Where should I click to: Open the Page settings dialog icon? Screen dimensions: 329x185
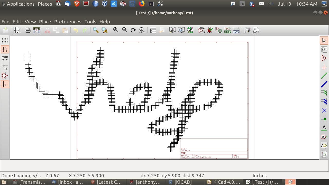coord(17,30)
